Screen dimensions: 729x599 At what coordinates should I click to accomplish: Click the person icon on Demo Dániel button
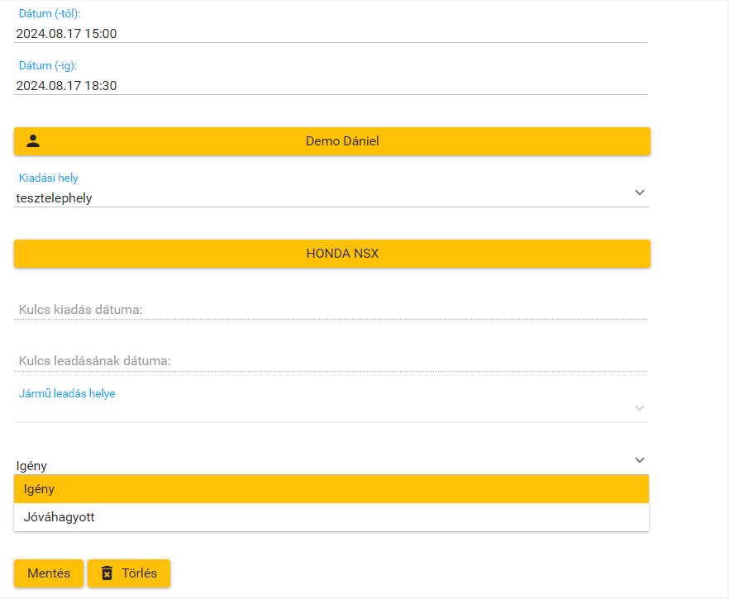(x=33, y=141)
